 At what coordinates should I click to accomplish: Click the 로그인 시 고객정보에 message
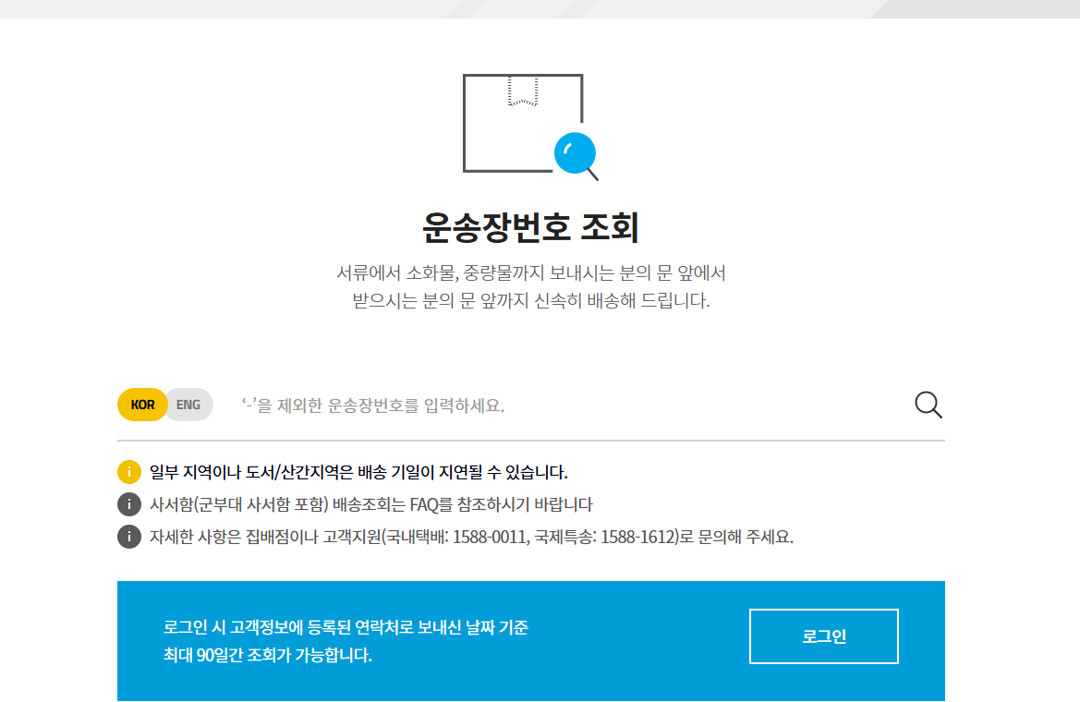click(346, 627)
